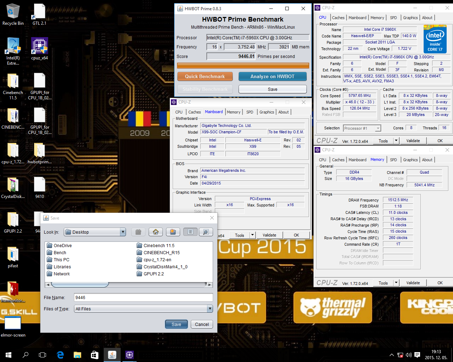Expand the Look In Desktop dropdown
The width and height of the screenshot is (453, 362).
click(123, 232)
